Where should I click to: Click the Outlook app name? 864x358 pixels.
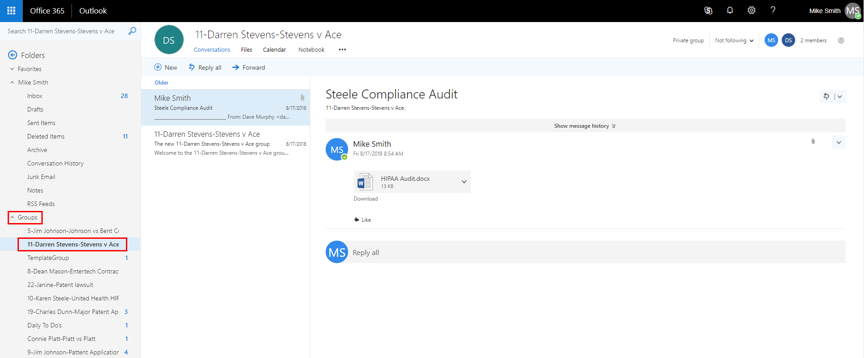coord(93,11)
